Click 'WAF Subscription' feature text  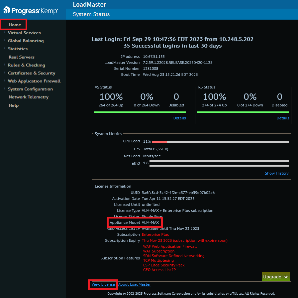159,251
